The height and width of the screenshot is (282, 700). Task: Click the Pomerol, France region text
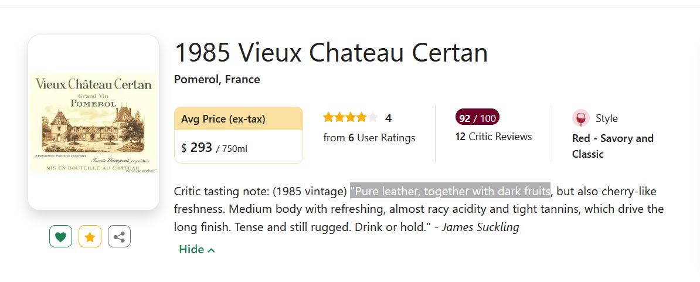217,79
